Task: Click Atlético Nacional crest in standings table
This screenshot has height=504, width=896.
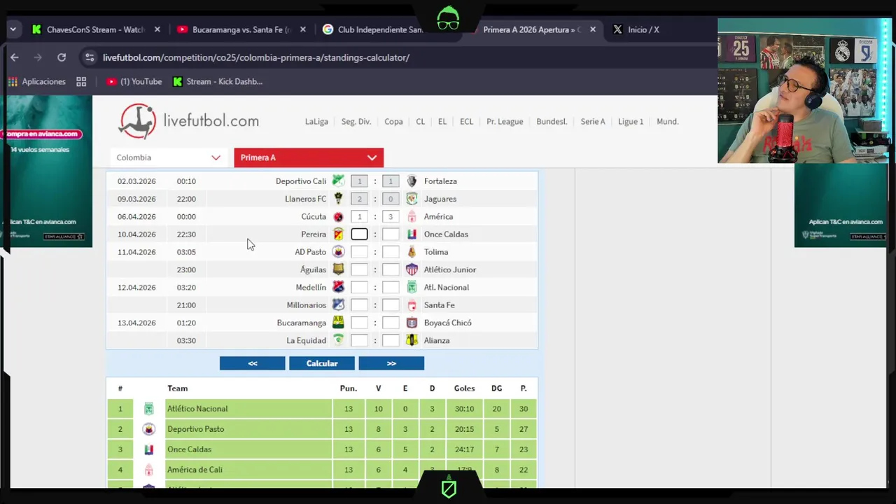Action: click(x=148, y=409)
